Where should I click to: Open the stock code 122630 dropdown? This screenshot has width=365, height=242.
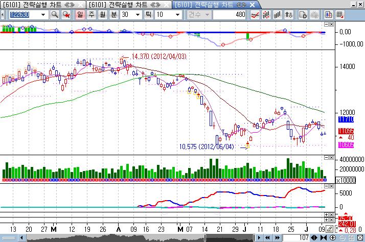point(44,15)
